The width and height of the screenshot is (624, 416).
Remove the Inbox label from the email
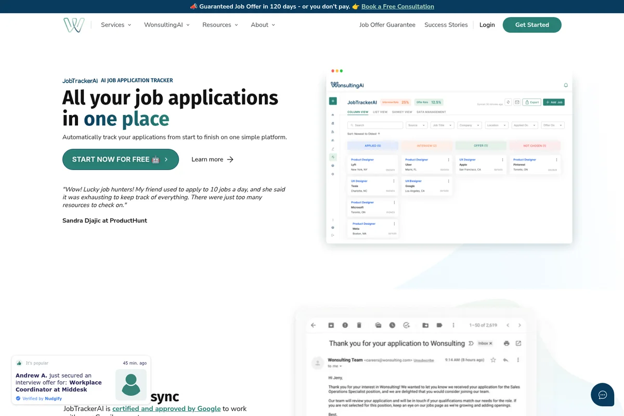tap(490, 343)
